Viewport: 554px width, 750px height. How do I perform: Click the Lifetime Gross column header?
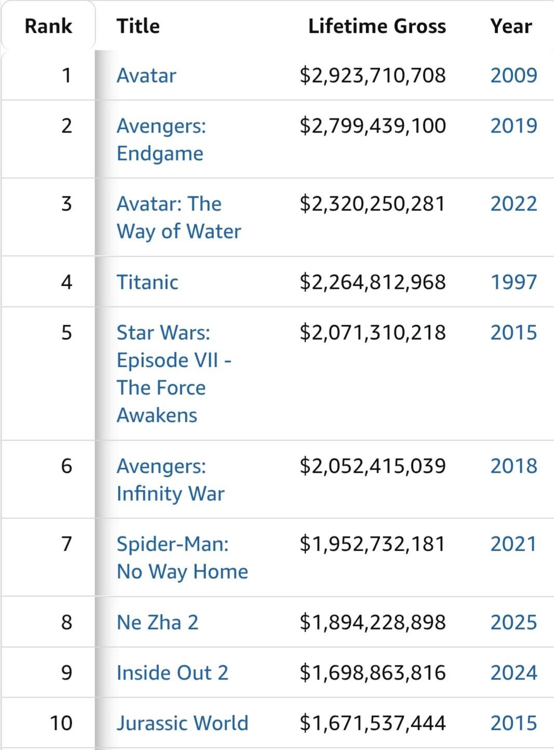pyautogui.click(x=376, y=26)
